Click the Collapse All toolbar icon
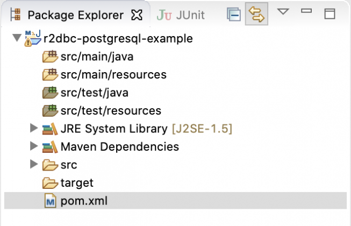The width and height of the screenshot is (351, 226). pyautogui.click(x=234, y=15)
